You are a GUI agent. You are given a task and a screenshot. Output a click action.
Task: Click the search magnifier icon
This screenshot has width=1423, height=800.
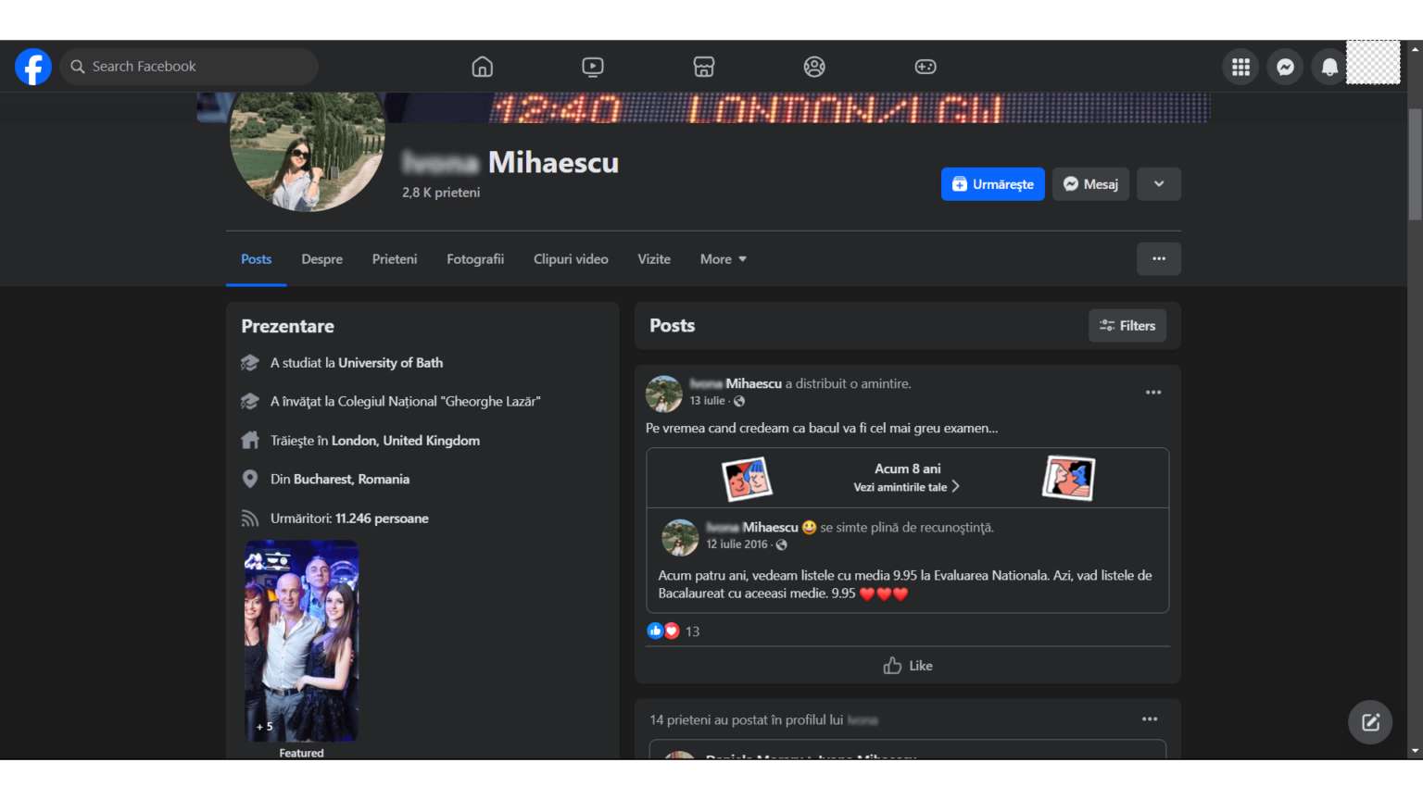point(78,67)
